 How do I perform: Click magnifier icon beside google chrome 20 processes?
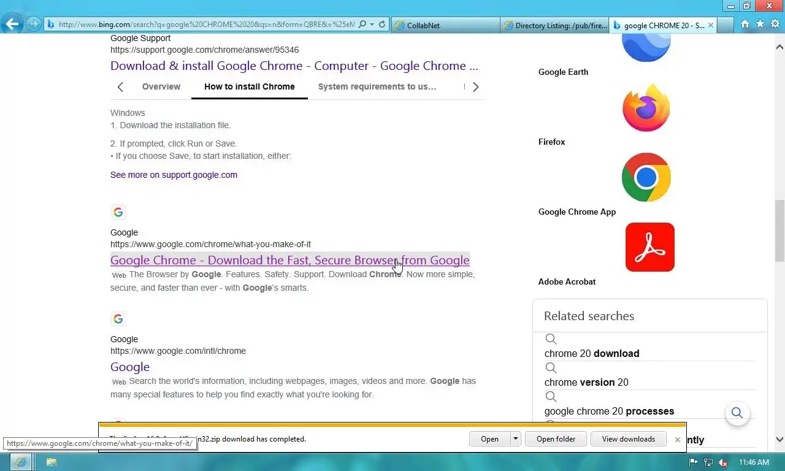pyautogui.click(x=551, y=397)
